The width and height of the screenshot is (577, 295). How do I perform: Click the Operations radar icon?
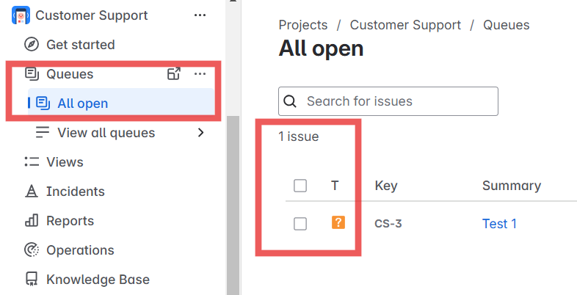coord(32,250)
